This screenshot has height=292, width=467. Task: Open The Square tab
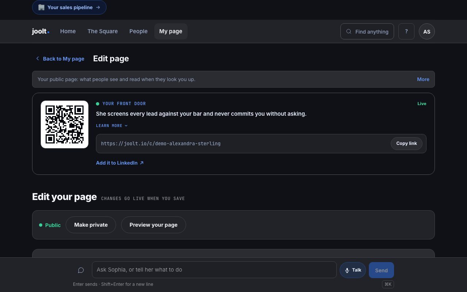(103, 31)
